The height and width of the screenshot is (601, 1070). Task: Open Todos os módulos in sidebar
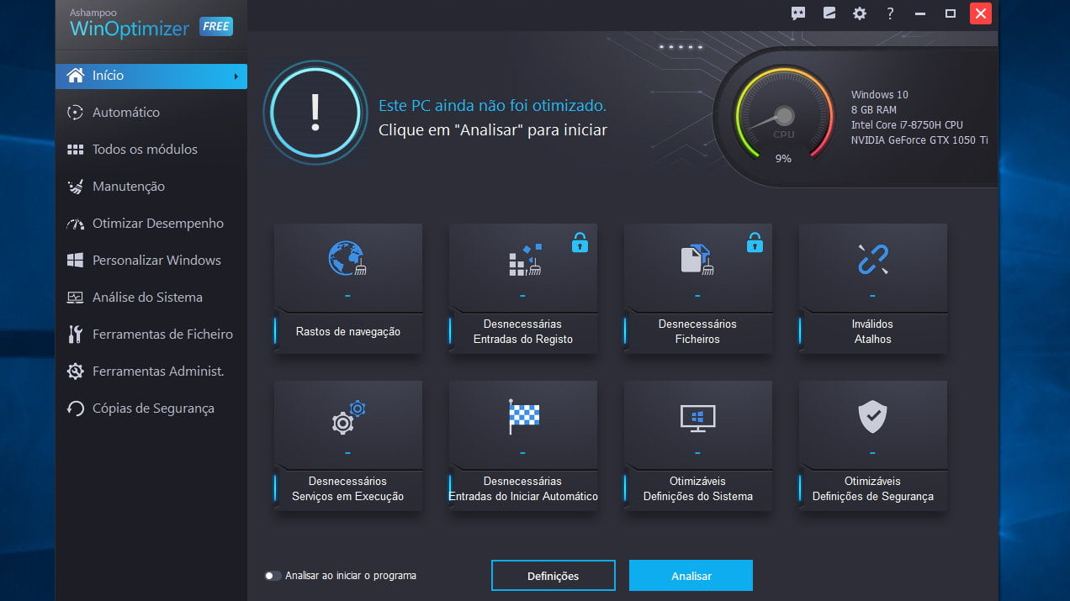tap(145, 150)
